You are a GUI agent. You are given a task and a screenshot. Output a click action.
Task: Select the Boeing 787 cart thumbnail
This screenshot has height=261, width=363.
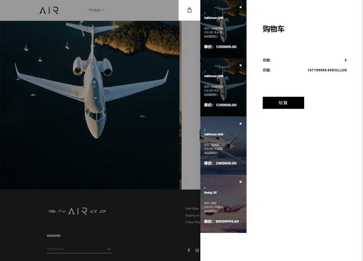pos(223,204)
